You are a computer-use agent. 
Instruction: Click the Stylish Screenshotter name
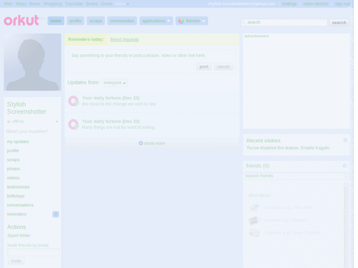click(x=27, y=108)
